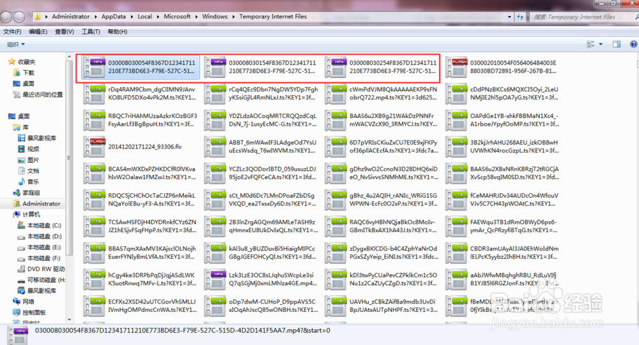Screen dimensions: 639x345
Task: Open the 组织 dropdown menu
Action: (x=16, y=44)
